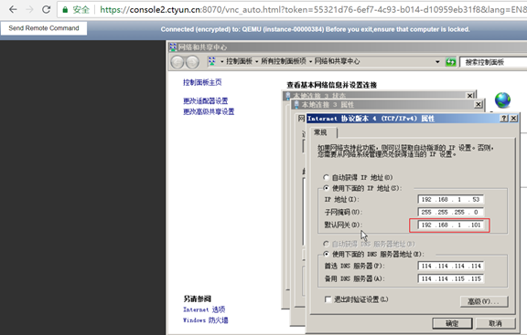The image size is (527, 335).
Task: Click the Explorer forward navigation button
Action: 192,62
